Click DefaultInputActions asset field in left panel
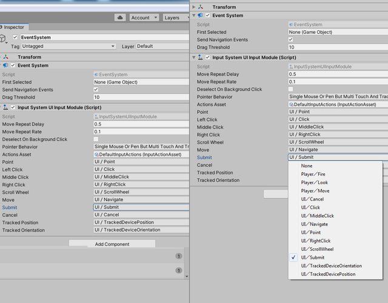The width and height of the screenshot is (388, 303). coord(141,155)
